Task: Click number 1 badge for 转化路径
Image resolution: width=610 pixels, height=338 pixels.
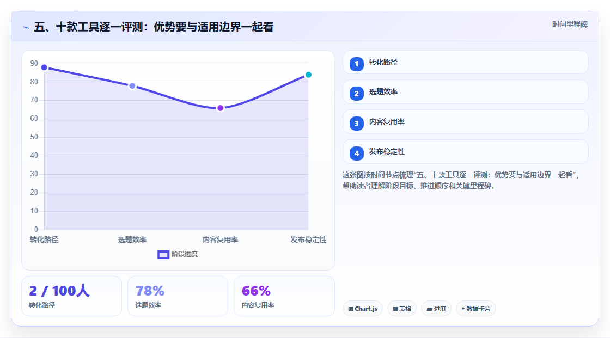Action: [356, 64]
